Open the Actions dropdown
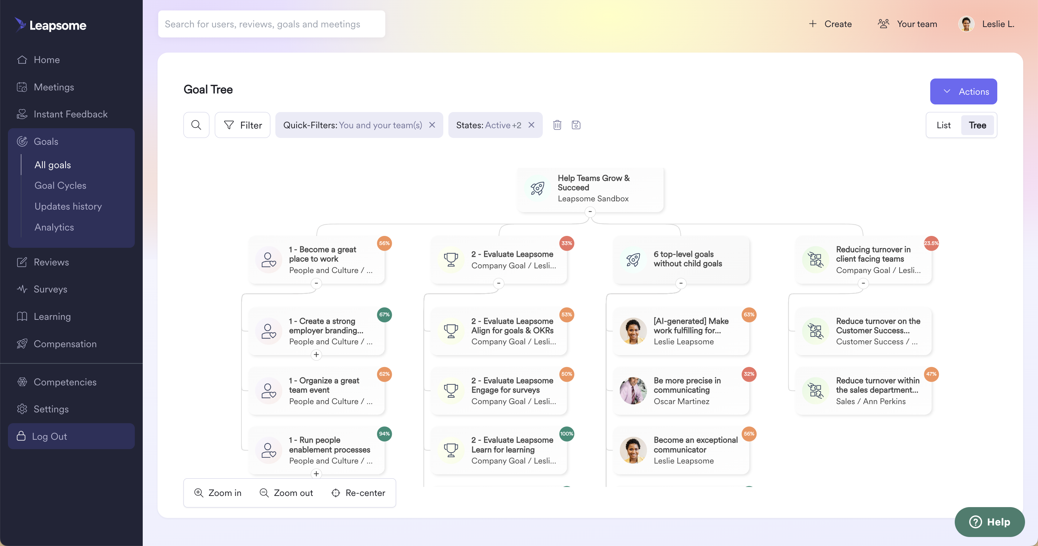 (x=963, y=91)
